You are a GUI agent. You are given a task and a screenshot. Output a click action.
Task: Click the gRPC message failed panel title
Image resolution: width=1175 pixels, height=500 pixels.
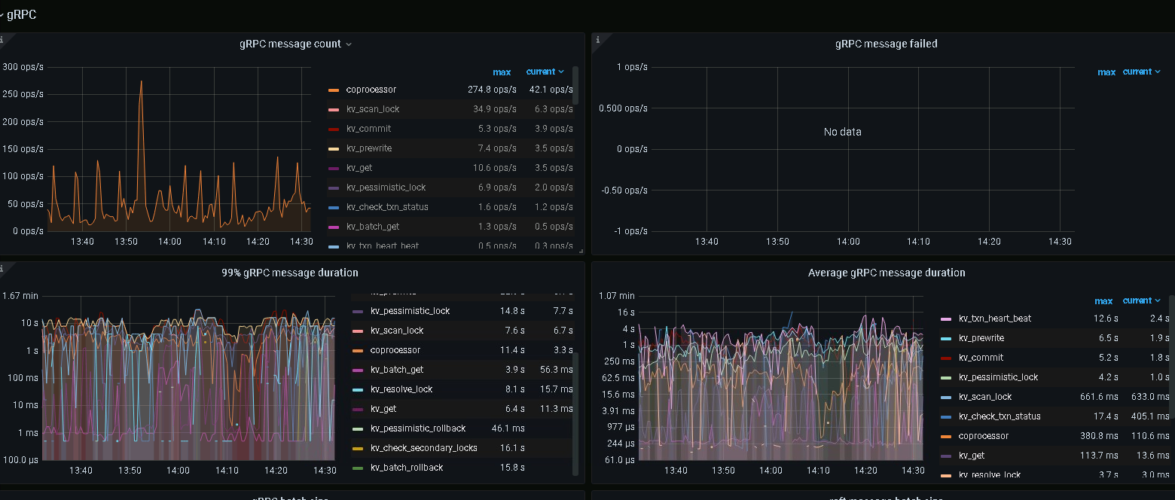(886, 44)
